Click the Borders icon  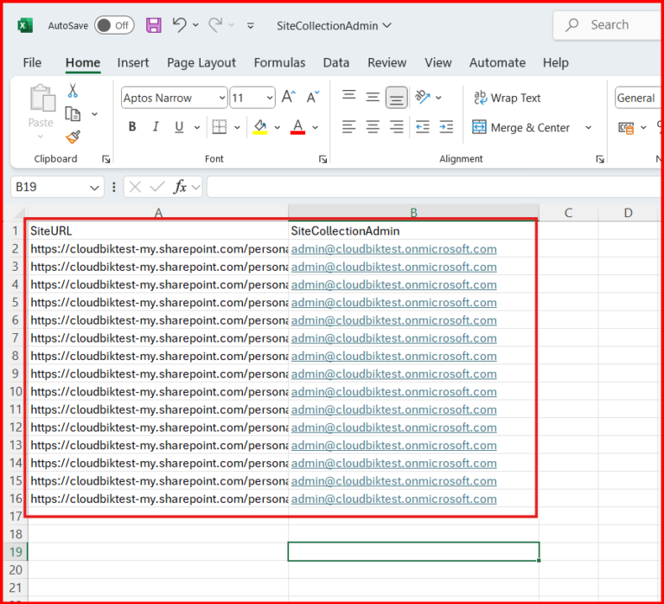(220, 126)
